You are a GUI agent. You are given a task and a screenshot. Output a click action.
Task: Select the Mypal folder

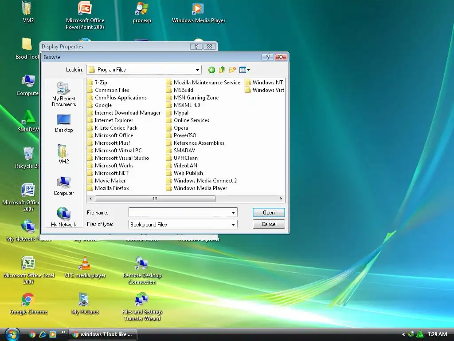click(x=177, y=112)
